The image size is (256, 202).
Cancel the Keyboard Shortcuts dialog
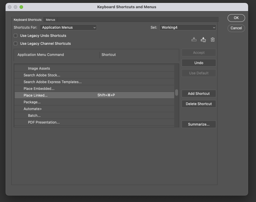coord(236,28)
